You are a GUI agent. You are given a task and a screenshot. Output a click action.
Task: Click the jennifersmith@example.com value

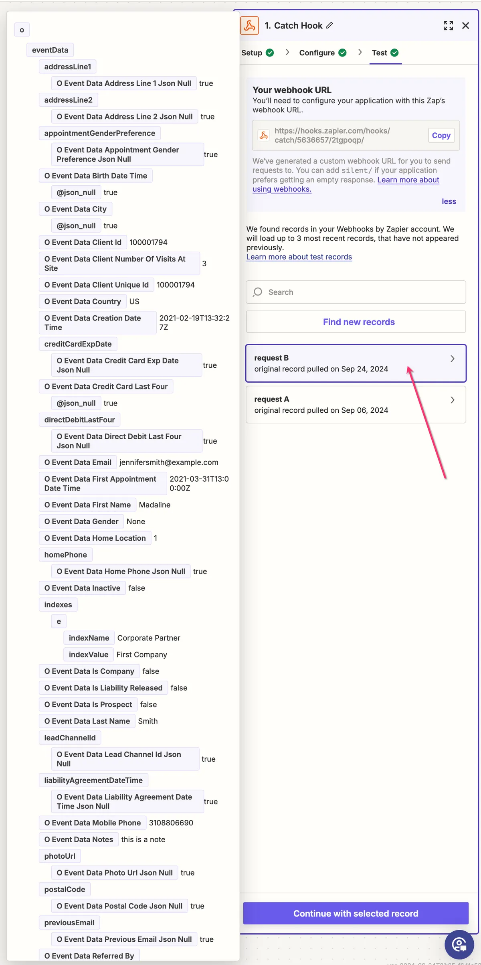[x=169, y=462]
